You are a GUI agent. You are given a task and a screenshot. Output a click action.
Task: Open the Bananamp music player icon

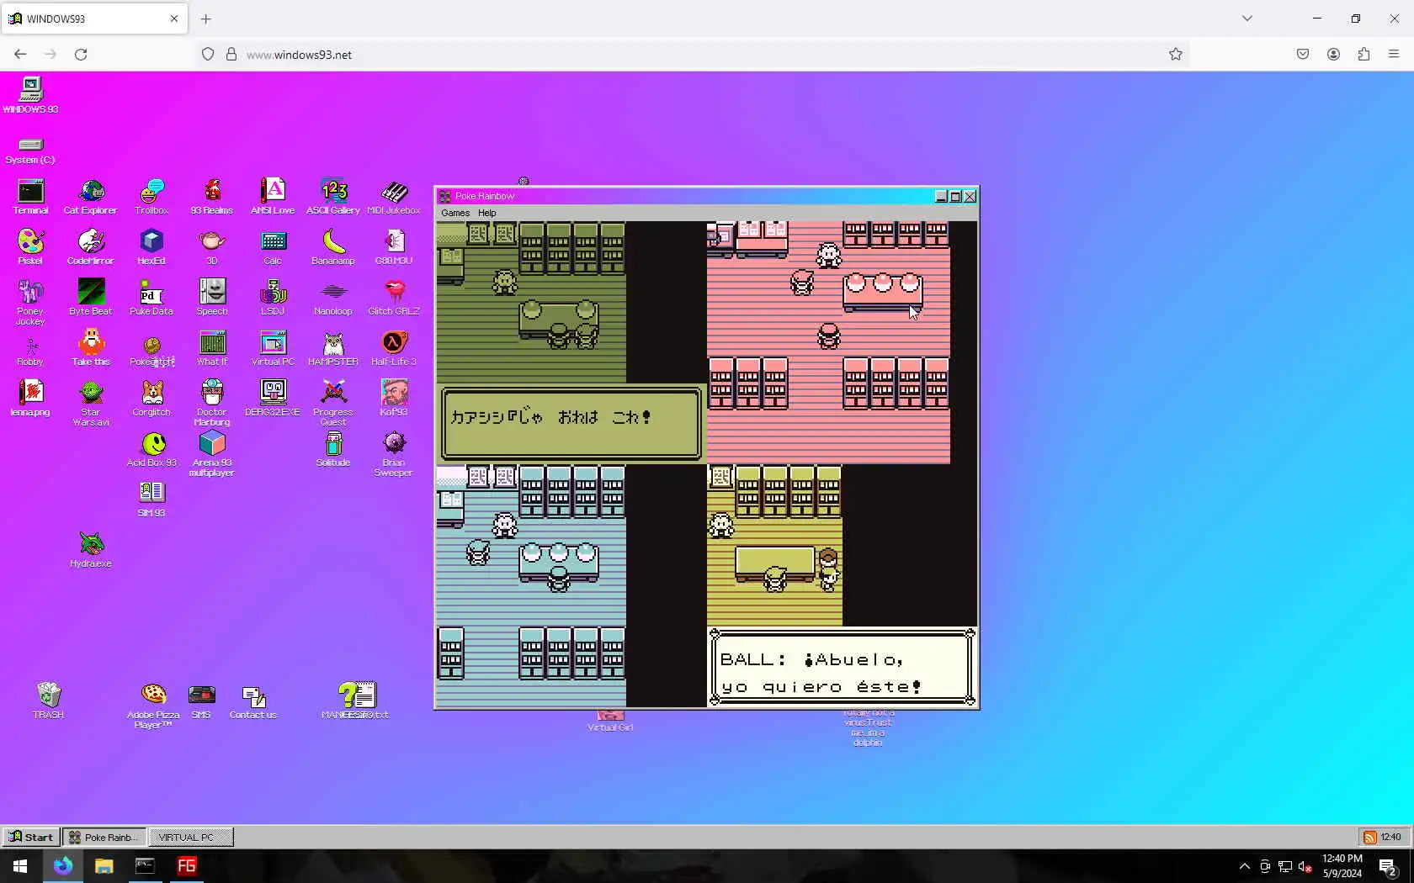(333, 247)
